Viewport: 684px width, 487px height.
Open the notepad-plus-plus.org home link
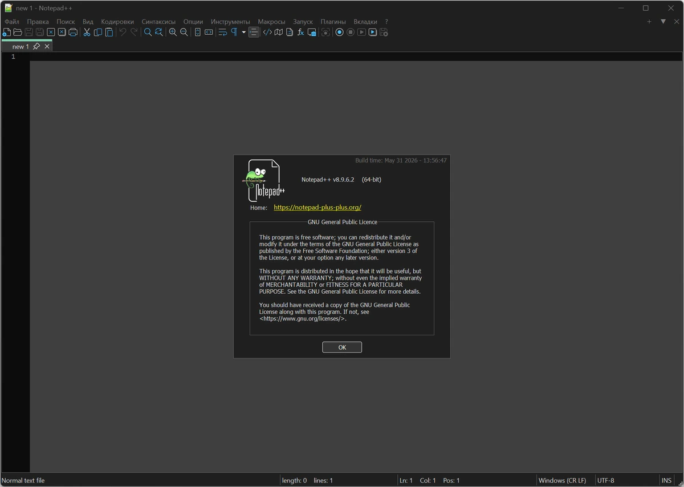(317, 208)
